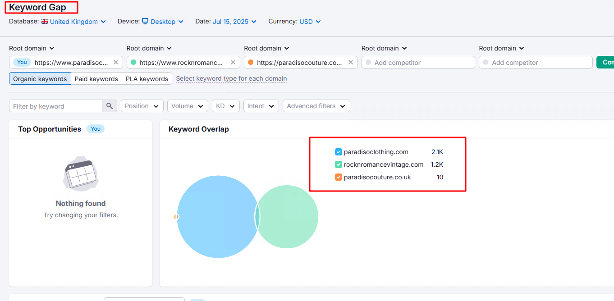Open Root domain dropdown above rocknromance field

pos(149,48)
